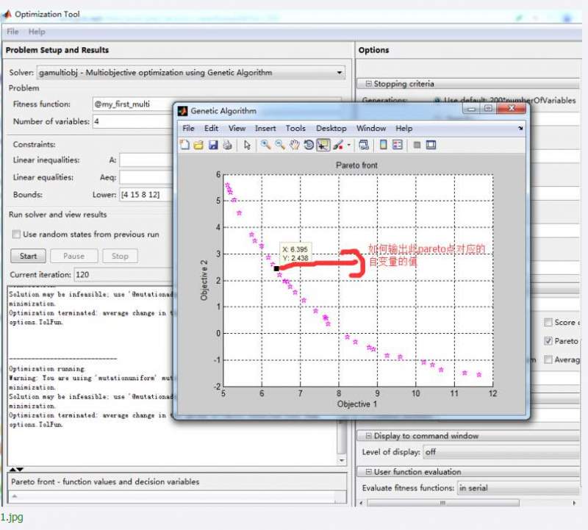Save figure with the floppy disk icon
The width and height of the screenshot is (588, 530).
tap(213, 145)
